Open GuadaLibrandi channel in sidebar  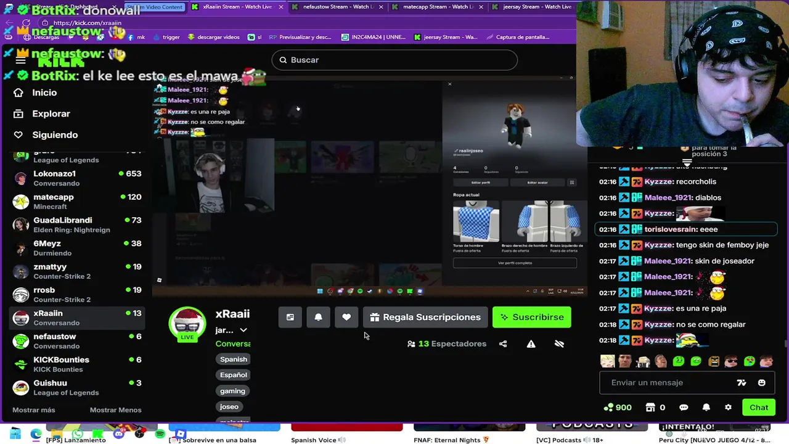tap(77, 224)
